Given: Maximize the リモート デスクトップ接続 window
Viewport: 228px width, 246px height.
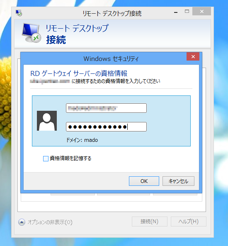Looking at the screenshot, I should pos(187,11).
